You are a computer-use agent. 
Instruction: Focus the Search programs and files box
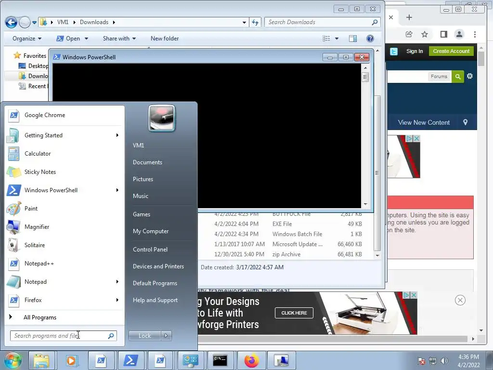pyautogui.click(x=63, y=336)
